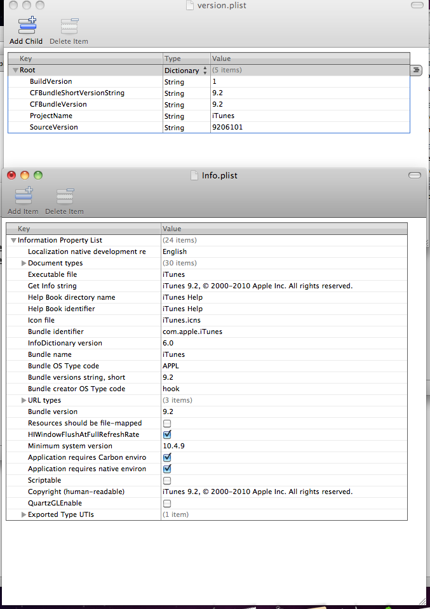430x609 pixels.
Task: Click iTunes.icns value
Action: tap(182, 321)
